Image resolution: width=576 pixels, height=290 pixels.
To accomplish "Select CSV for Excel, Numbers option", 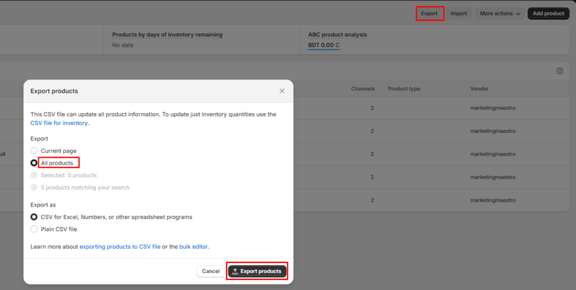I will (34, 217).
